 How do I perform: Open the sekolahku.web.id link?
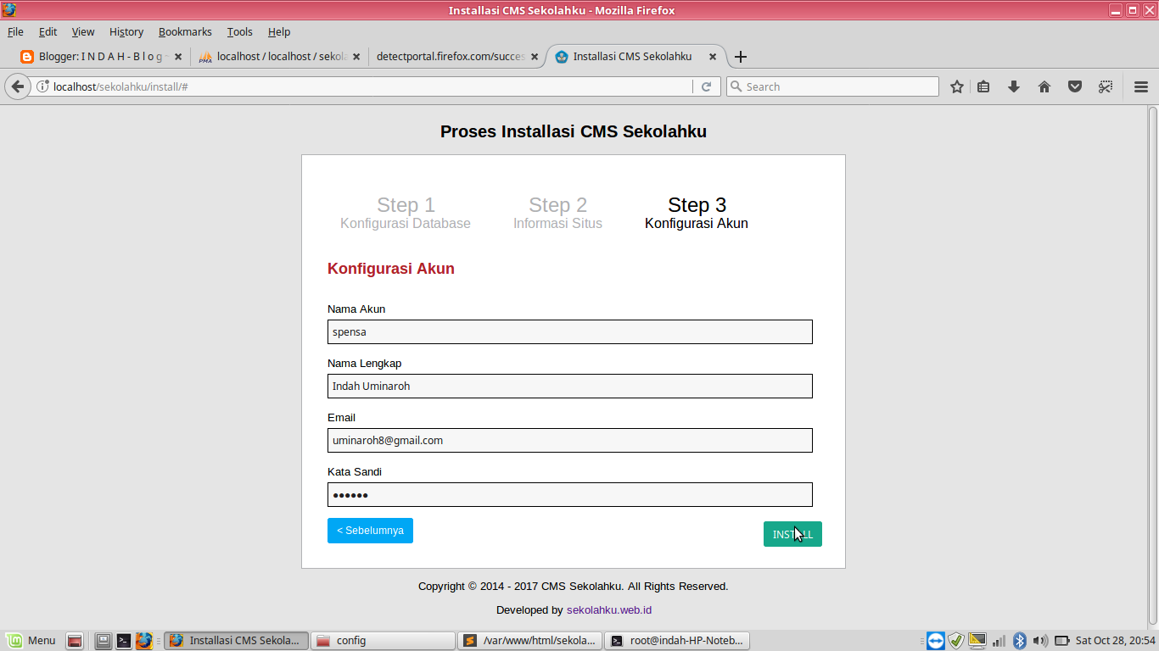pos(609,609)
